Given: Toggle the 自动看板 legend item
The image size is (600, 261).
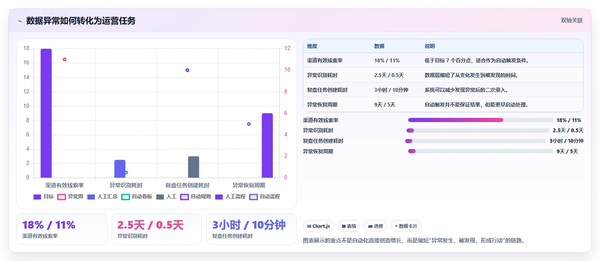Looking at the screenshot, I should tap(137, 197).
